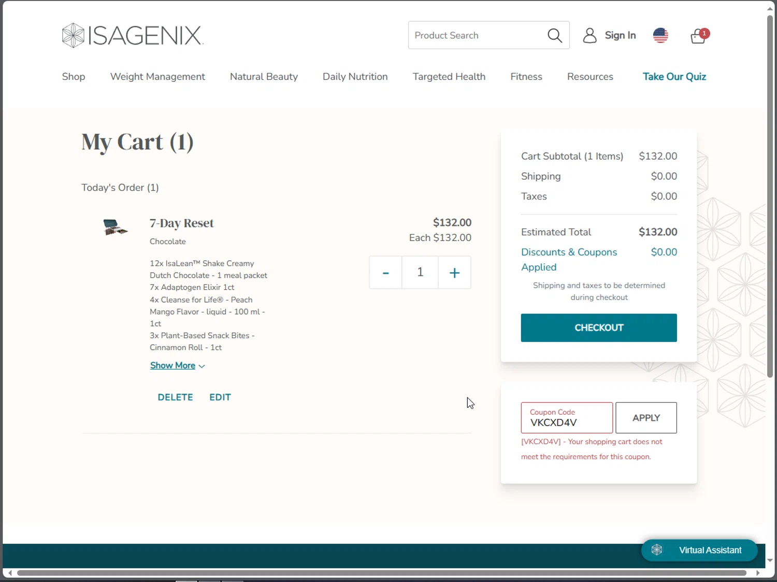The height and width of the screenshot is (582, 777).
Task: Expand the Show More product details
Action: tap(177, 365)
